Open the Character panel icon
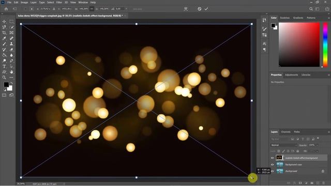331x186 pixels. pos(264,43)
